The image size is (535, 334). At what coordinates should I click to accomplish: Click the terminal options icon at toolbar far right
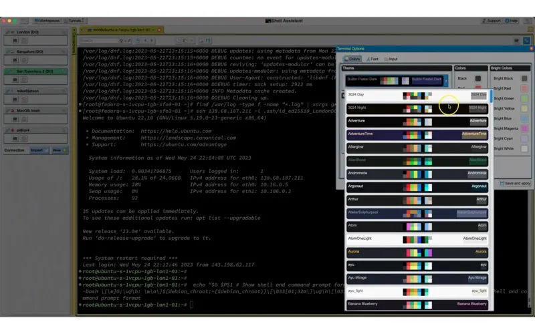(526, 41)
